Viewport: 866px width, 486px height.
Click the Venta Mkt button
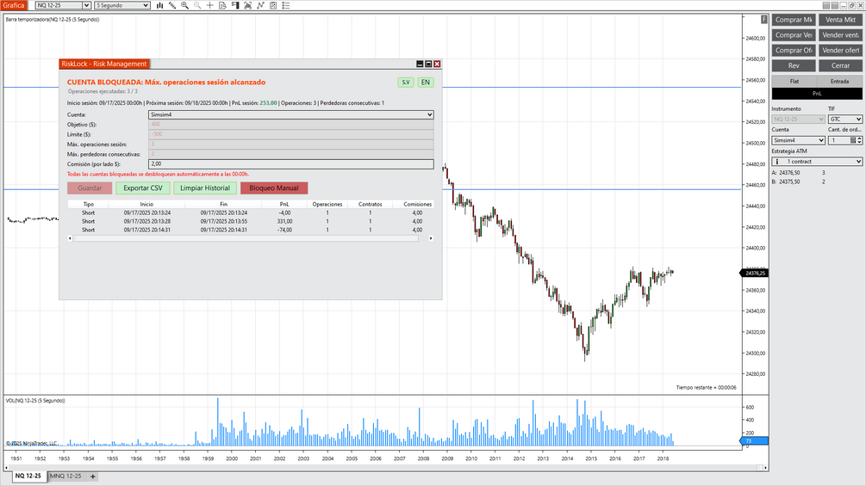[x=841, y=20]
